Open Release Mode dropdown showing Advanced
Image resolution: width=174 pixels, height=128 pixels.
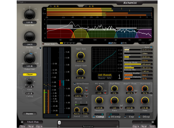pyautogui.click(x=147, y=64)
